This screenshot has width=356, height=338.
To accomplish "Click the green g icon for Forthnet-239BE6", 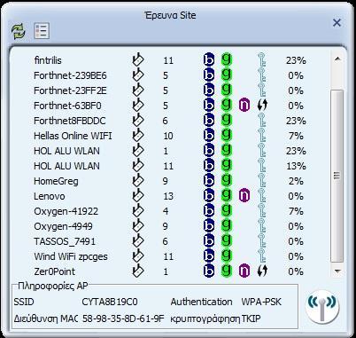I will [227, 75].
